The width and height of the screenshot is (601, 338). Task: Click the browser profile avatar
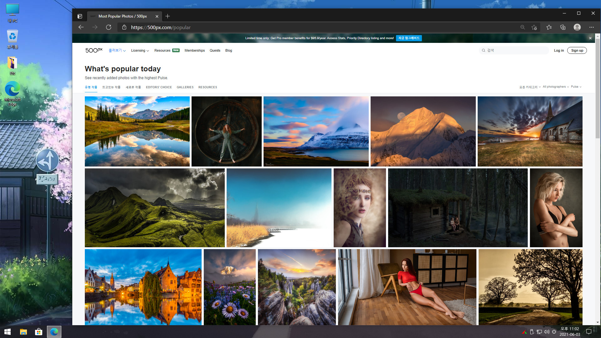[577, 27]
